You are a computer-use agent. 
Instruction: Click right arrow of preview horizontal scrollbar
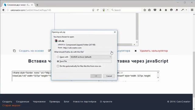134,45
